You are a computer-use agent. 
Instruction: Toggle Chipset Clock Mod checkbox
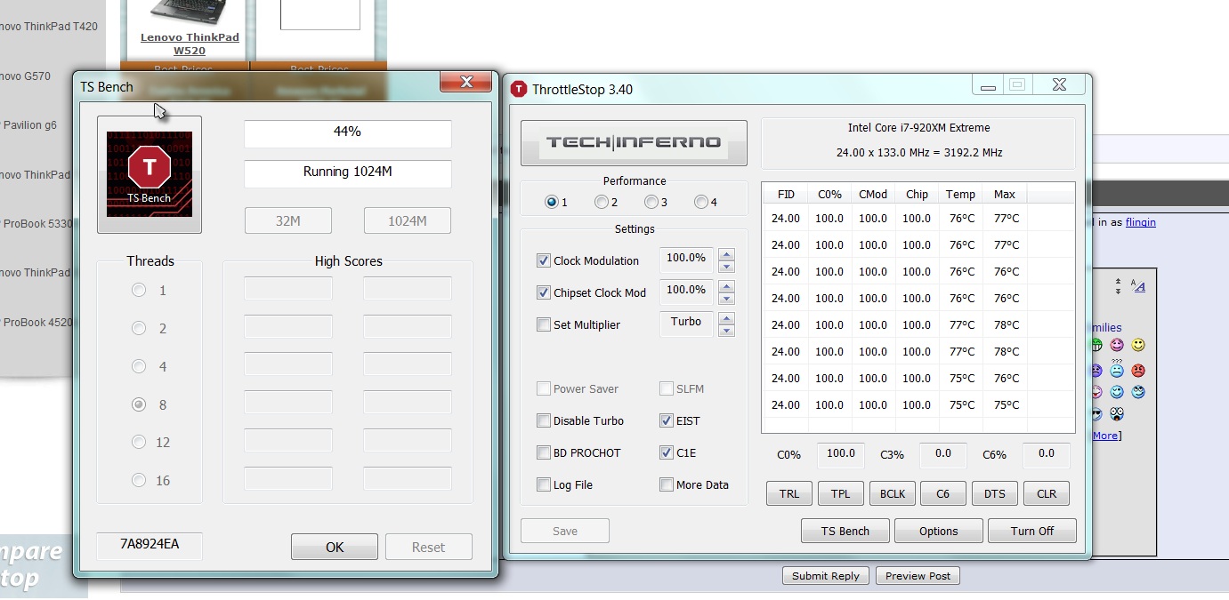(544, 292)
